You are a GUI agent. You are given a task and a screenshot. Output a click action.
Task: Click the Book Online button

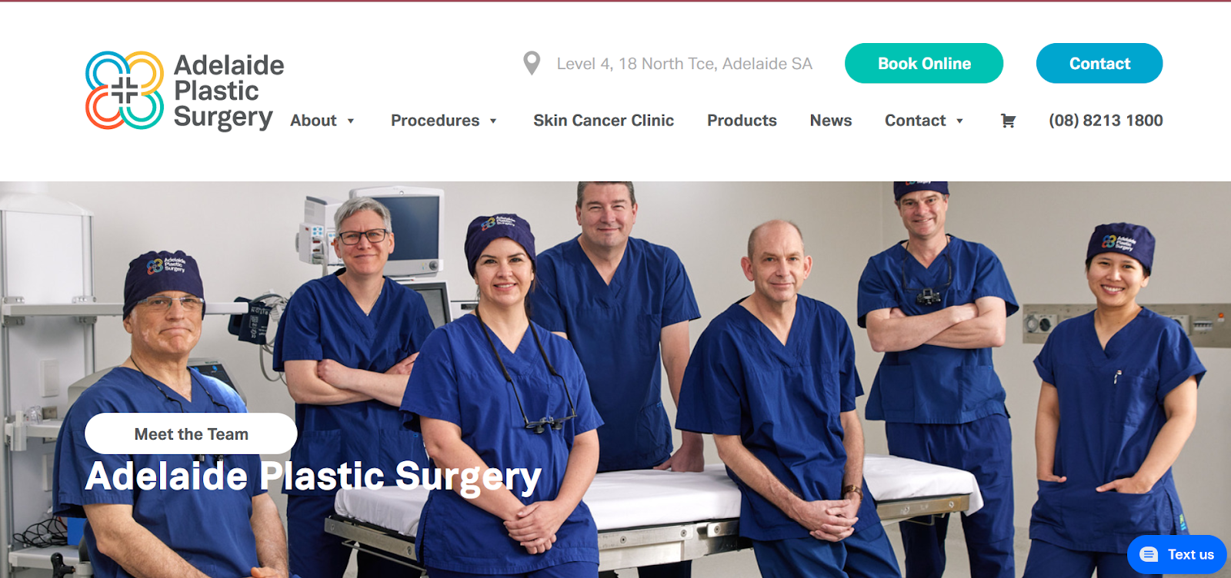click(x=924, y=63)
